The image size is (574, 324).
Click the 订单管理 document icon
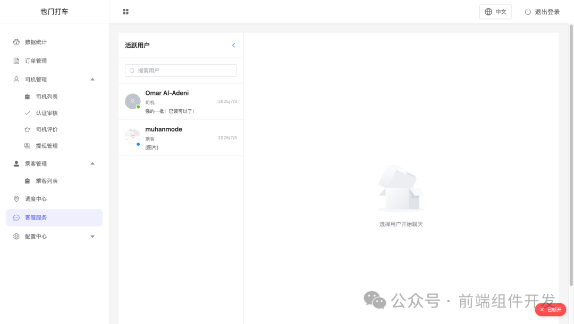[16, 60]
